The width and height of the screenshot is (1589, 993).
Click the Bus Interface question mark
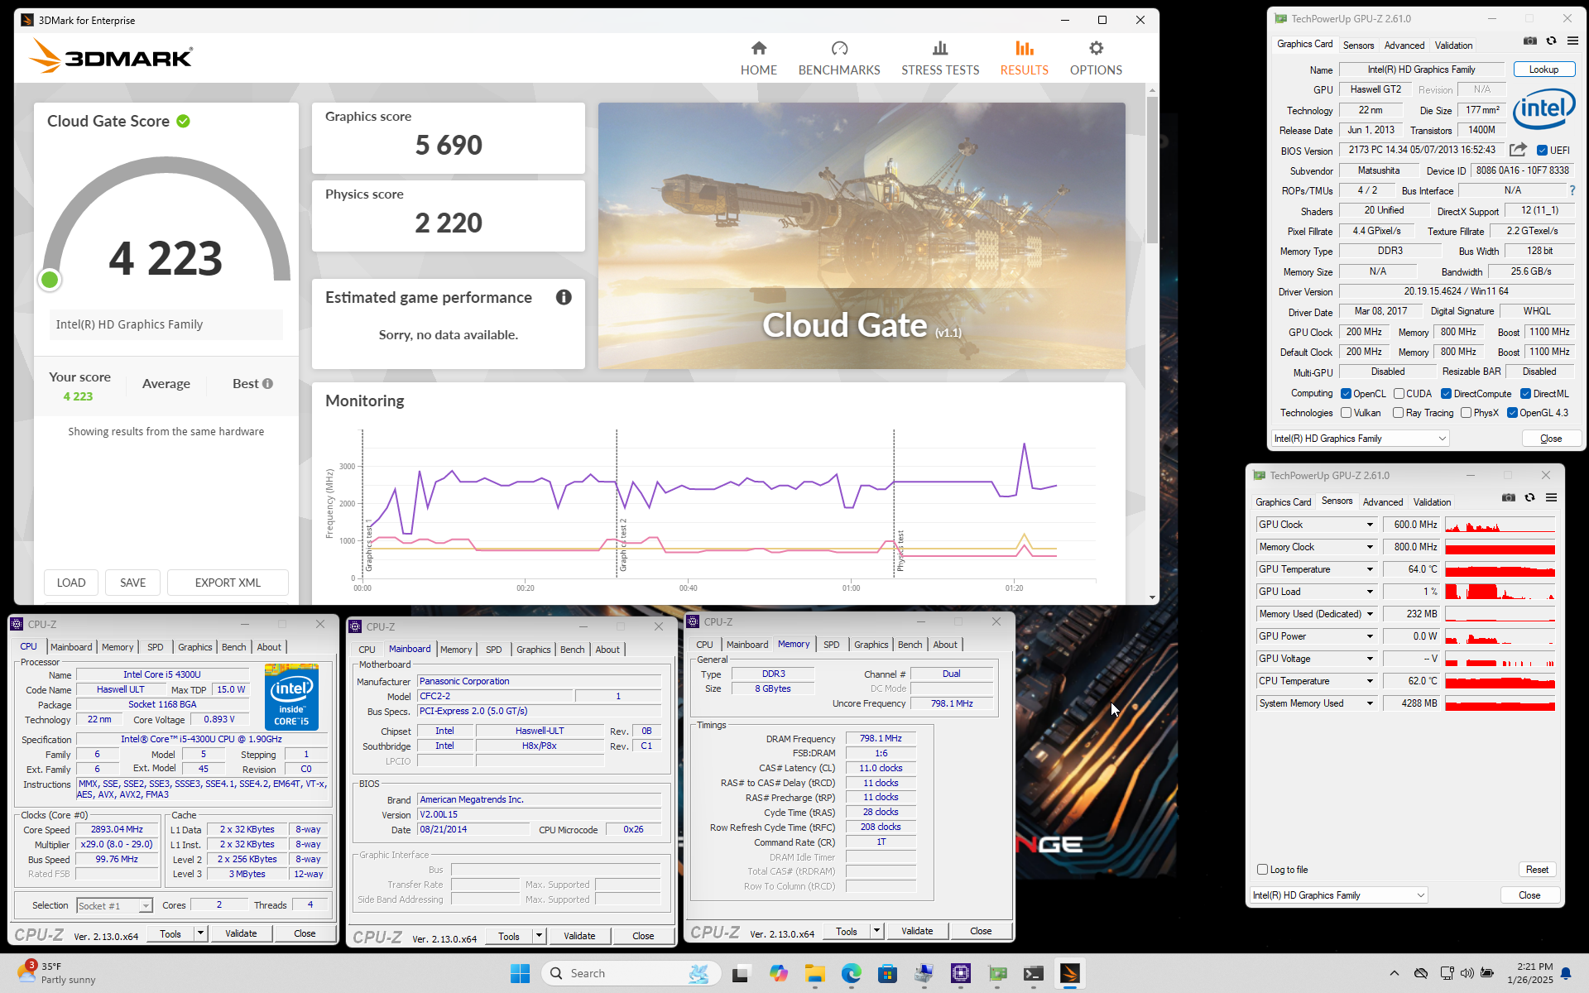pyautogui.click(x=1572, y=190)
